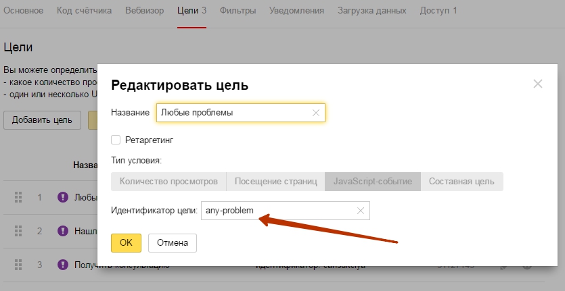
Task: Click into the Идентификатор цели input field
Action: 277,211
